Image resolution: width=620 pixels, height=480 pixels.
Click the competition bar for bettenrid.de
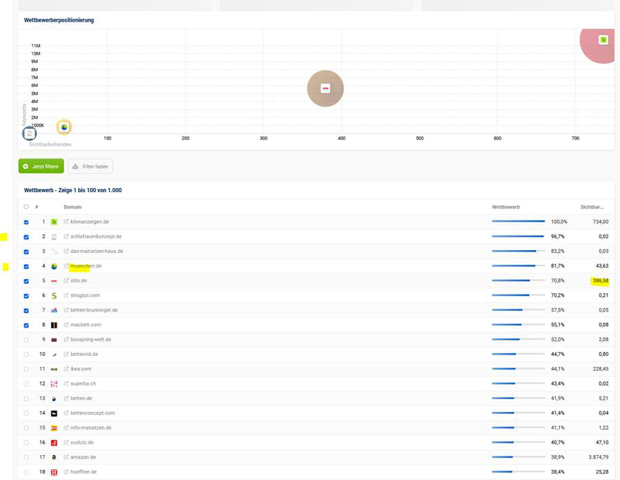pyautogui.click(x=517, y=354)
